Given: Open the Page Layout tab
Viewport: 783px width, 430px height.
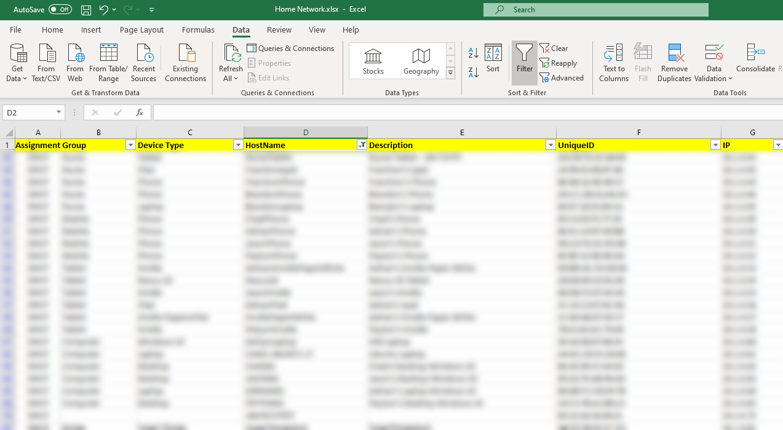Looking at the screenshot, I should pyautogui.click(x=141, y=29).
